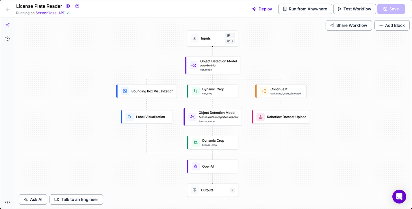Click the OpenAI block icon

pyautogui.click(x=196, y=166)
